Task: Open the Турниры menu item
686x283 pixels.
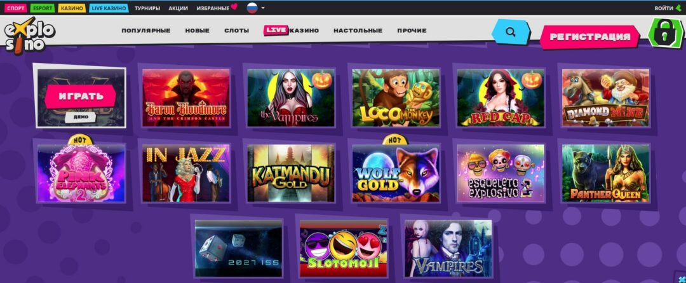Action: tap(147, 8)
